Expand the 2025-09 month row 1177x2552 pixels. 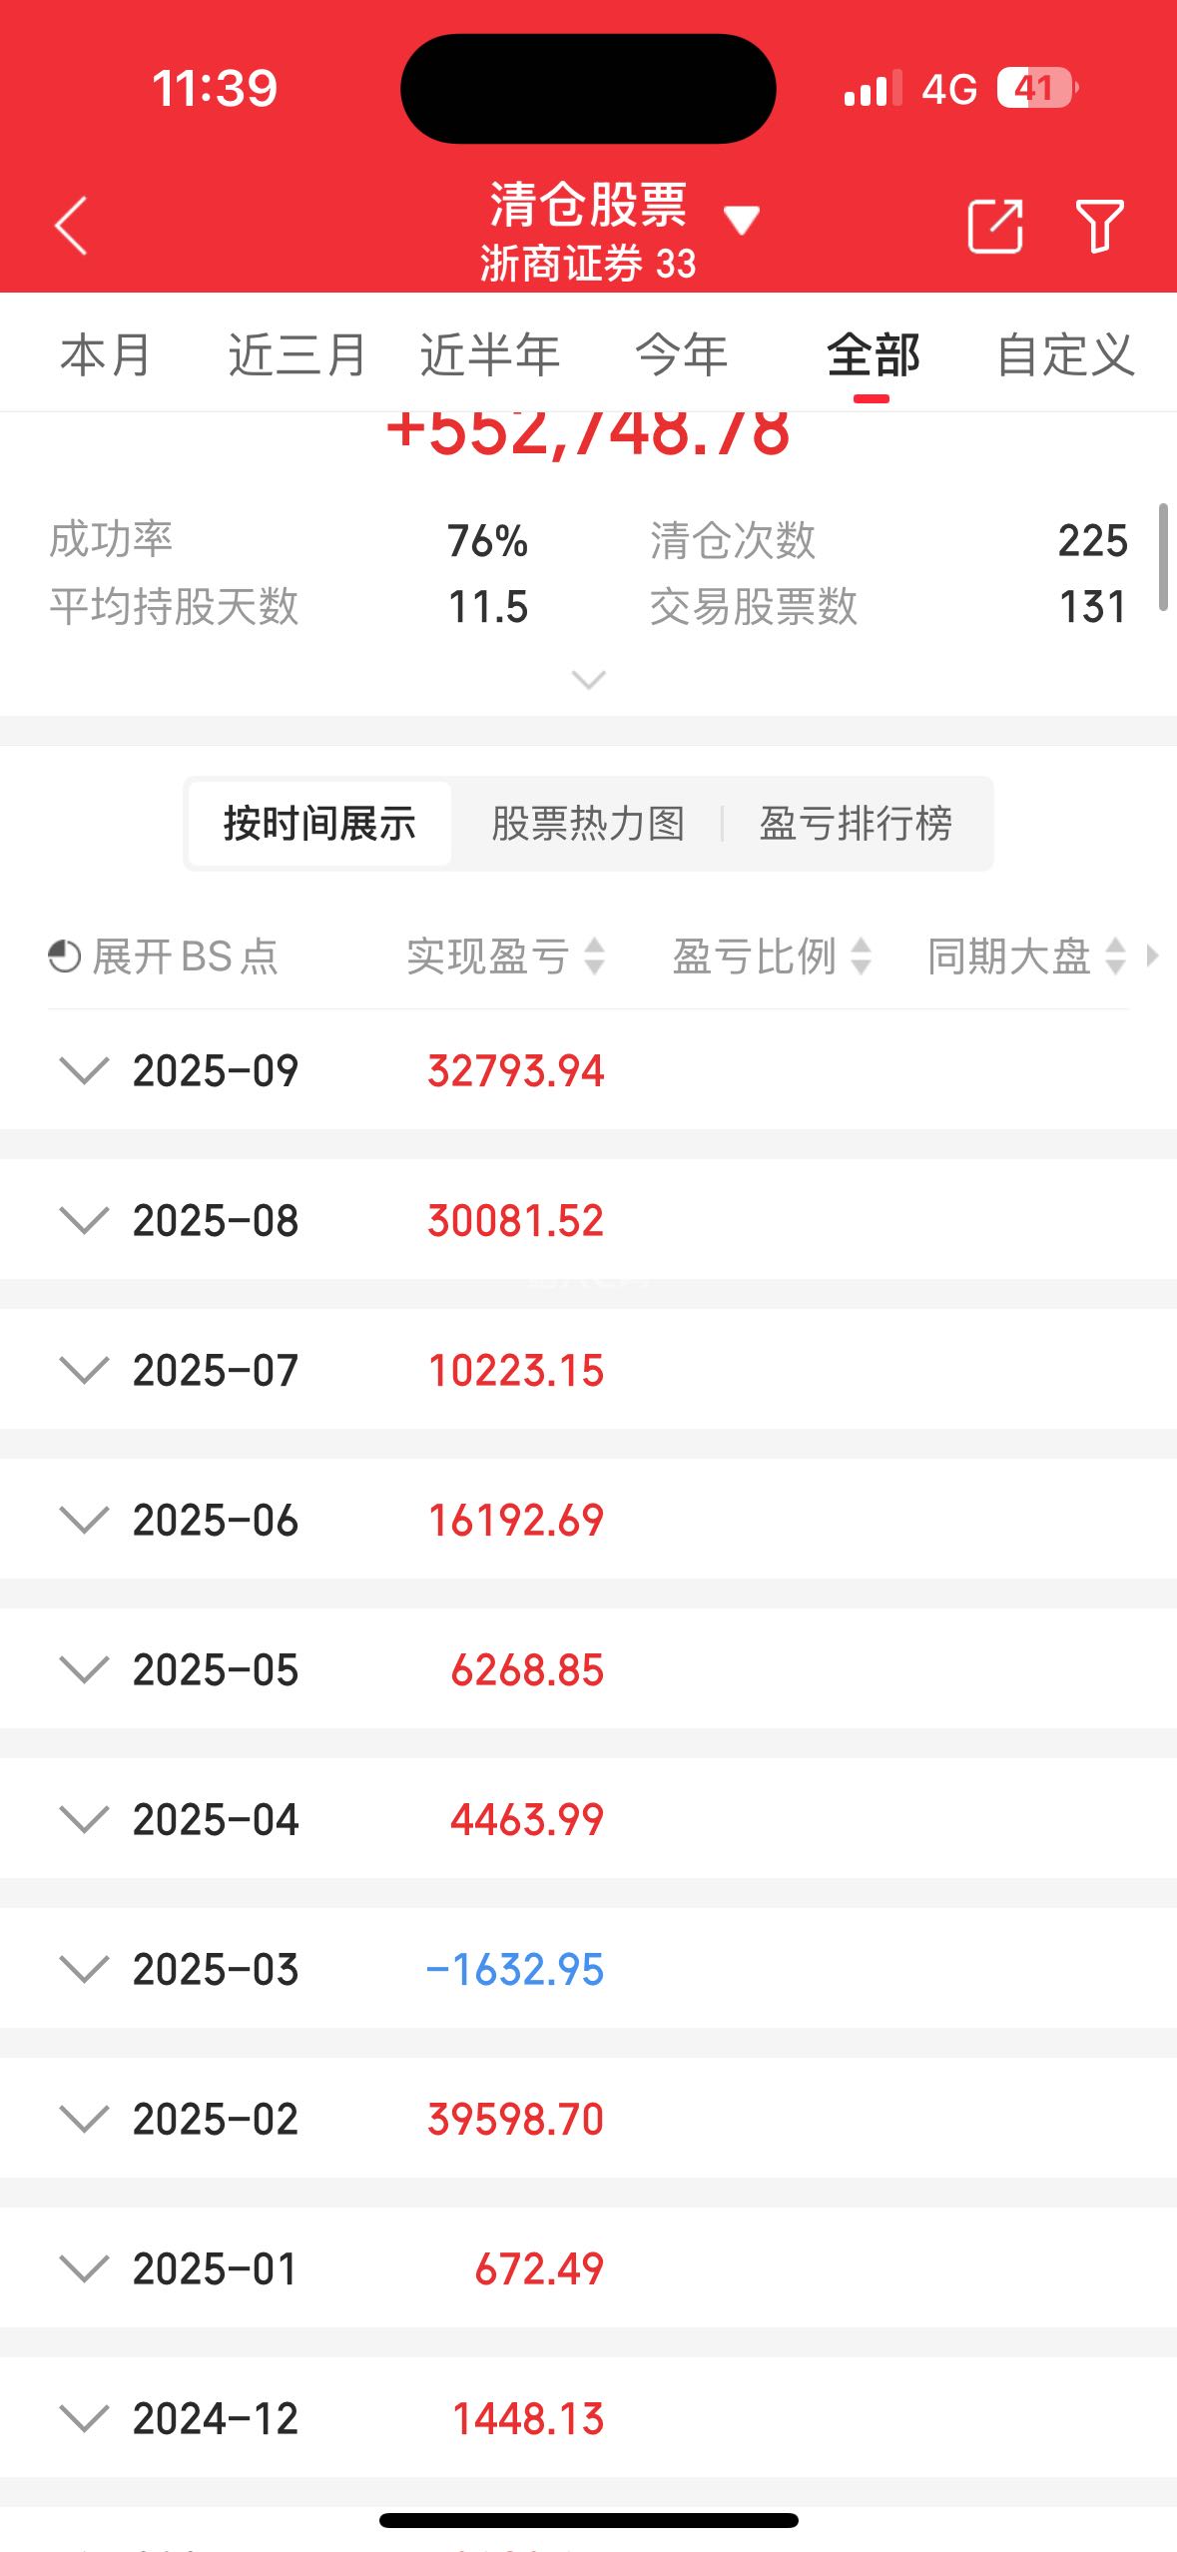pyautogui.click(x=84, y=1070)
